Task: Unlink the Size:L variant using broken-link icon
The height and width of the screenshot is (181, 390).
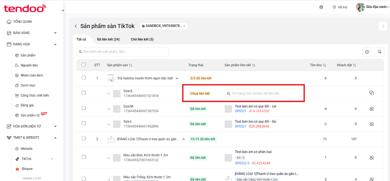Action: tap(372, 124)
